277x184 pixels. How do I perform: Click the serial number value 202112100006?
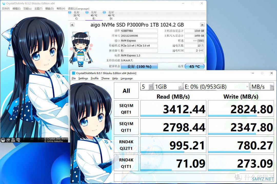tap(139, 36)
